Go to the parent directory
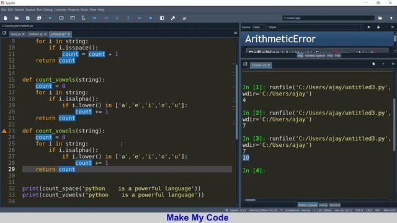The height and width of the screenshot is (223, 397). [x=391, y=18]
